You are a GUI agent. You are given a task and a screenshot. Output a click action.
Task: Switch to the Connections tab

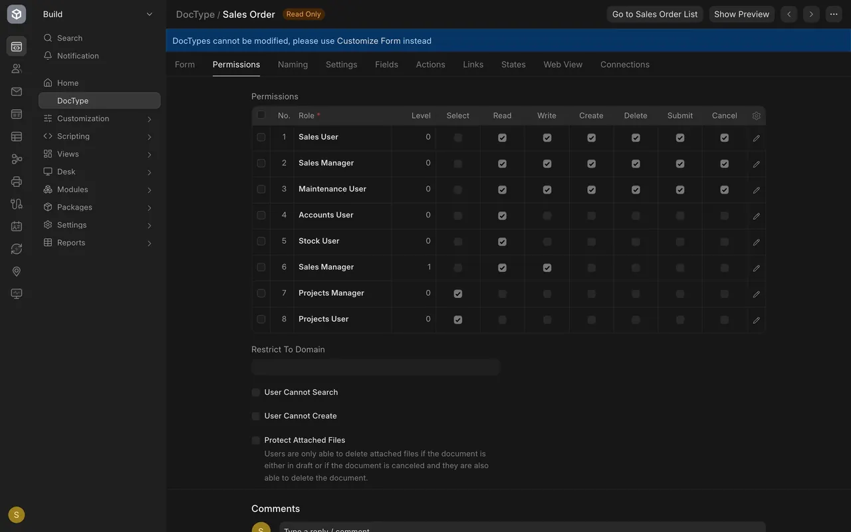click(624, 65)
